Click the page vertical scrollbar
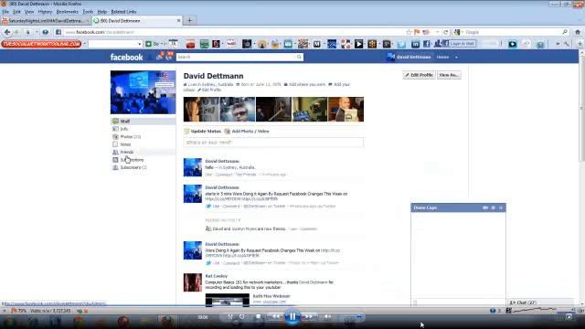Viewport: 585px width, 329px height. point(581,108)
